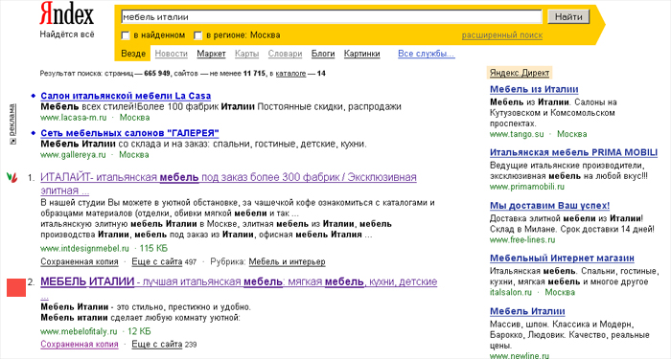Enable the 'в найденном' checkbox

(126, 35)
